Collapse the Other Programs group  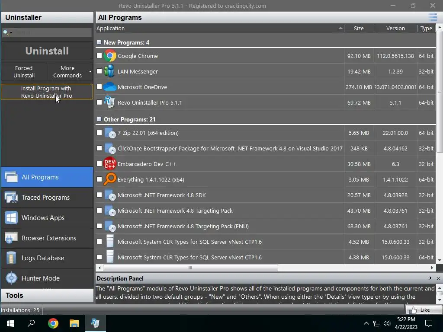coord(99,119)
